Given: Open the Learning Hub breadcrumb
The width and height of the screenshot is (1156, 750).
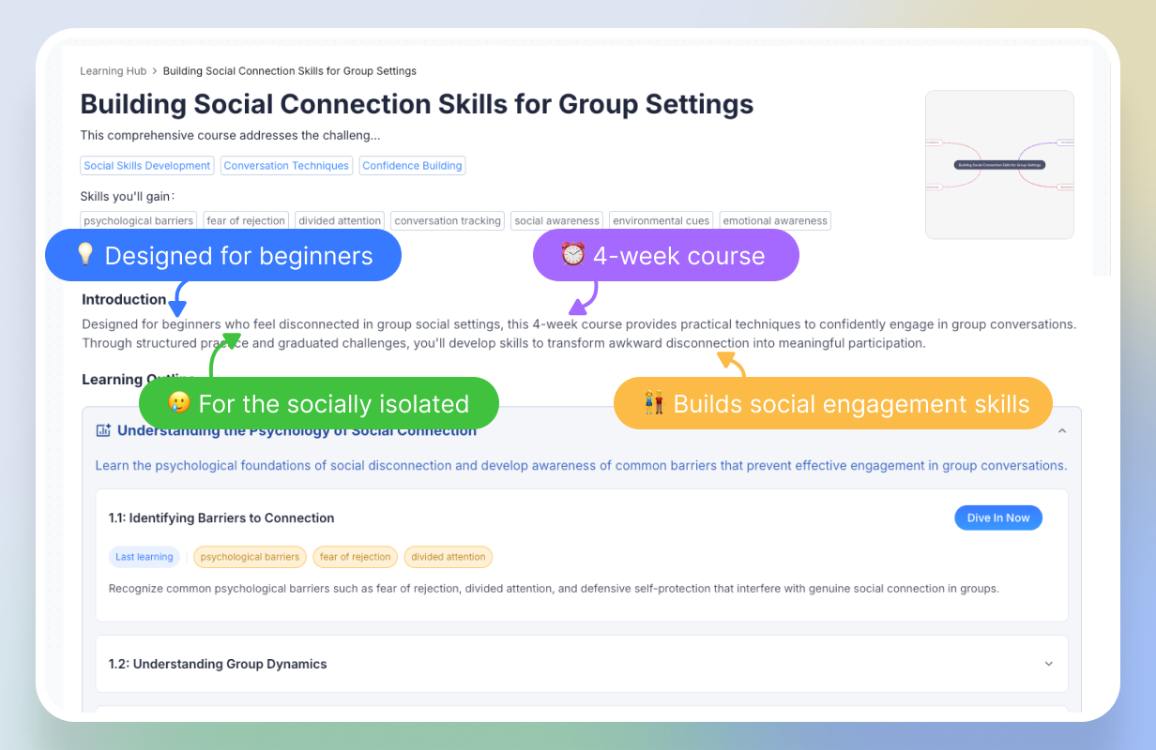Looking at the screenshot, I should tap(113, 70).
